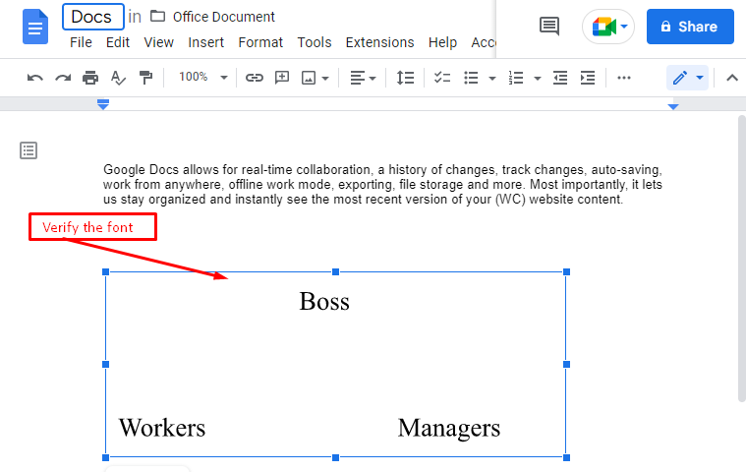Click the Redo arrow icon
The width and height of the screenshot is (746, 472).
pyautogui.click(x=63, y=78)
